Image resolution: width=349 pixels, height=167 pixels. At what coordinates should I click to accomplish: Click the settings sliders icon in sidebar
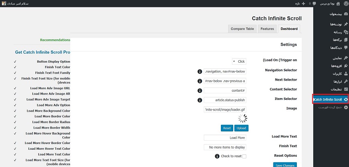(x=346, y=89)
